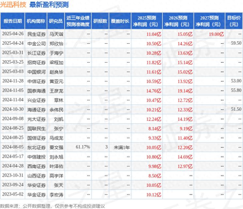Click institution 民生证券
This screenshot has height=209, width=243.
37,34
